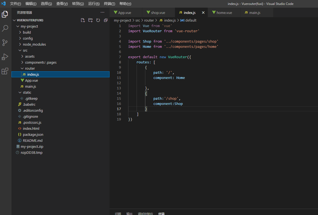Open the 帮助(H) menu

click(125, 4)
